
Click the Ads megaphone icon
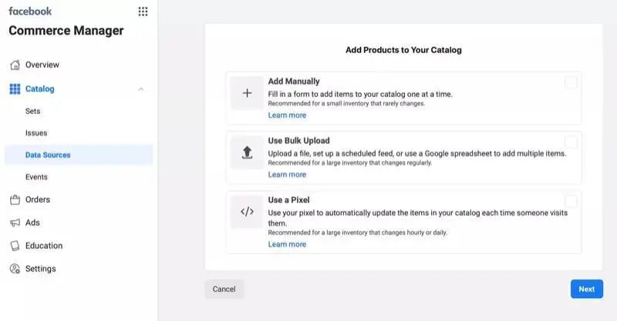[x=15, y=223]
